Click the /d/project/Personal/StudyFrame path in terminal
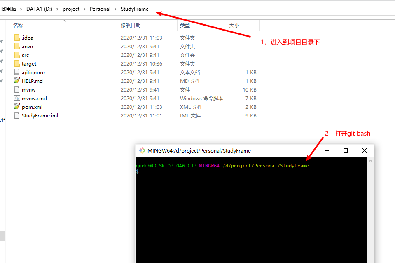Viewport: 395px width, 263px height. coord(266,166)
